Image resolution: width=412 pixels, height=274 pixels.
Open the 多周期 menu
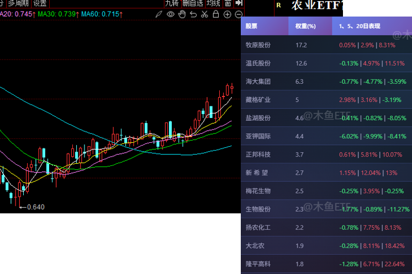pyautogui.click(x=18, y=3)
